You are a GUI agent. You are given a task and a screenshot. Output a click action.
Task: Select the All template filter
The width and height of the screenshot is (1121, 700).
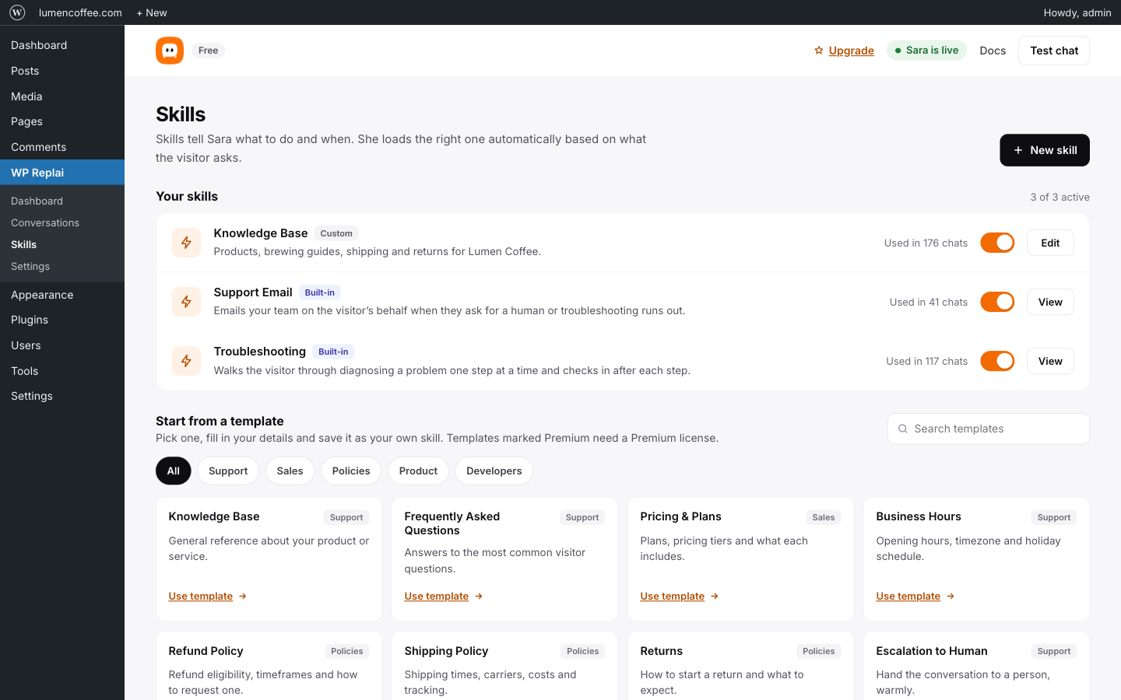174,471
